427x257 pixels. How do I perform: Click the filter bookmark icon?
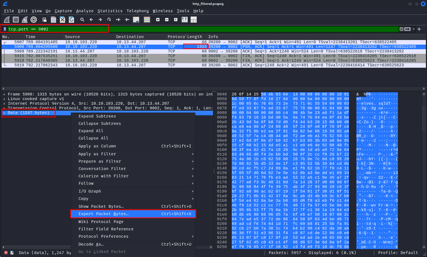coord(5,29)
